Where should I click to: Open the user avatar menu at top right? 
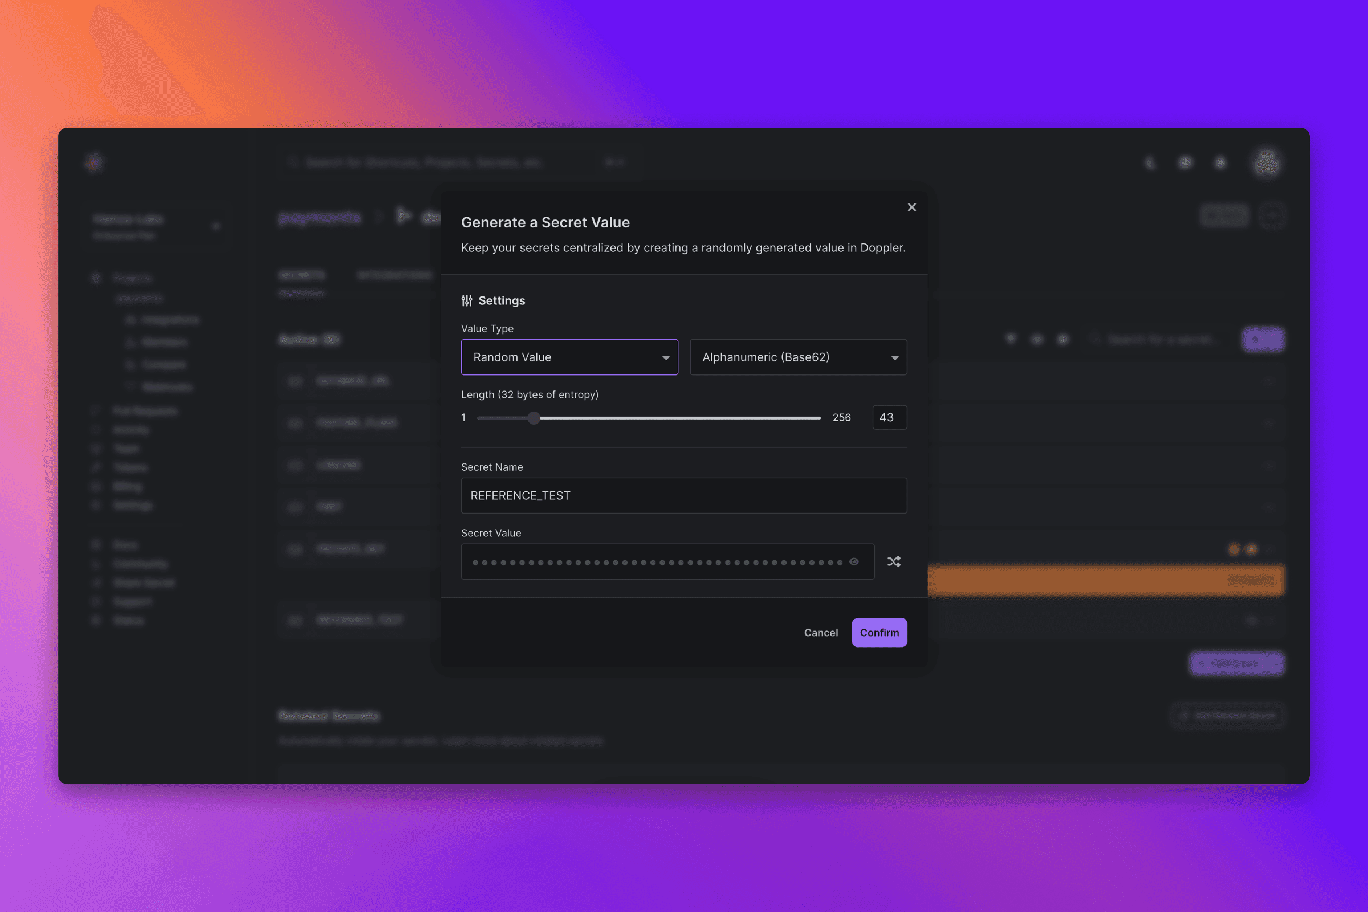coord(1266,162)
